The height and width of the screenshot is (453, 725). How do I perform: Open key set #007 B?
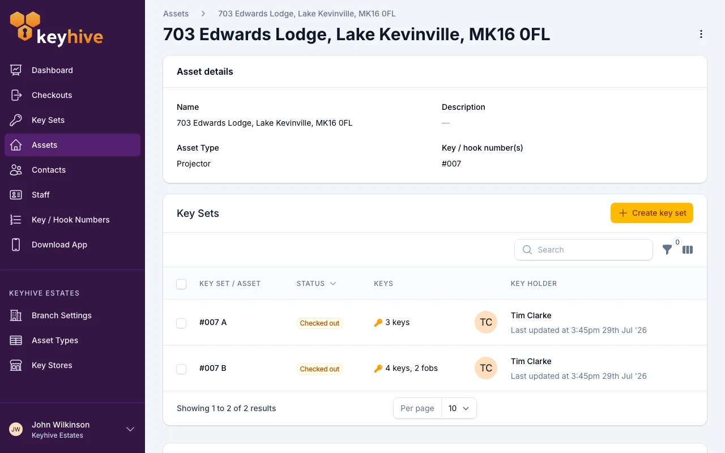[x=213, y=368]
